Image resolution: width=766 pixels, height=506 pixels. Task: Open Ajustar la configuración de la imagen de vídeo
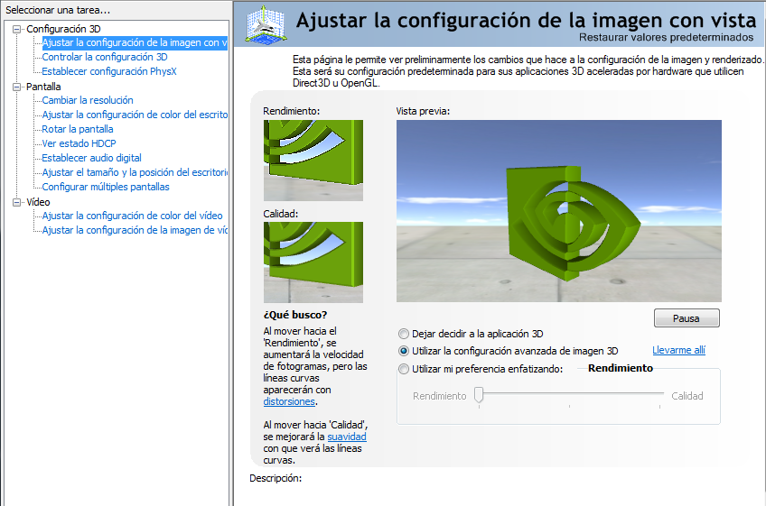[x=135, y=230]
